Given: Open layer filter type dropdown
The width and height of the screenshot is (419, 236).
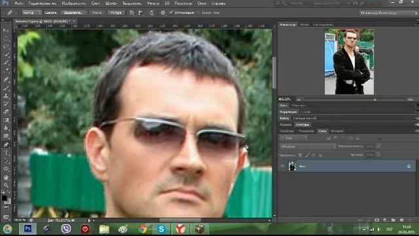Looking at the screenshot, I should (x=294, y=138).
